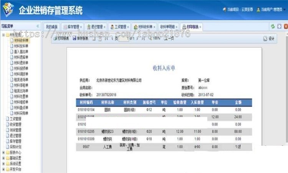Close the 收料单明细 tab

[x=176, y=27]
